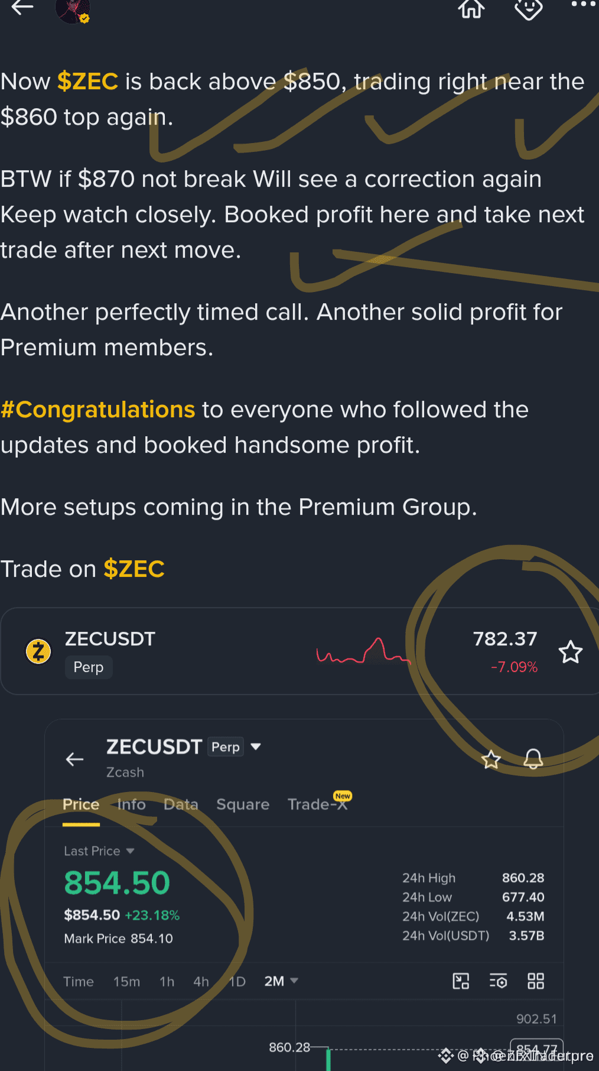The image size is (599, 1071).
Task: Tap the back arrow at top
Action: point(22,7)
